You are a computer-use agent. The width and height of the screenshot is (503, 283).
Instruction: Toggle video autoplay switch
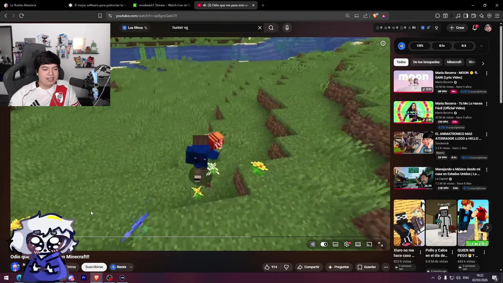[x=324, y=244]
